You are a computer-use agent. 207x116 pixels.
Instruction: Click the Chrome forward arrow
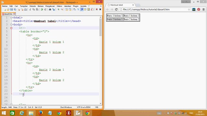click(x=112, y=9)
